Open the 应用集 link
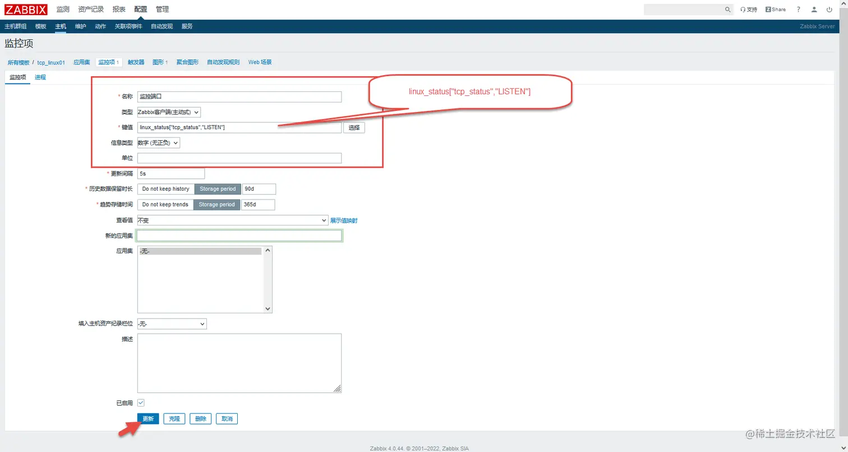The image size is (848, 452). point(82,62)
